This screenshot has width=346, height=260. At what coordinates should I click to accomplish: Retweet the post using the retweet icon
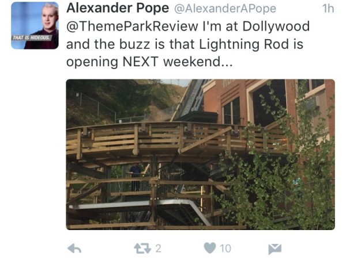142,248
